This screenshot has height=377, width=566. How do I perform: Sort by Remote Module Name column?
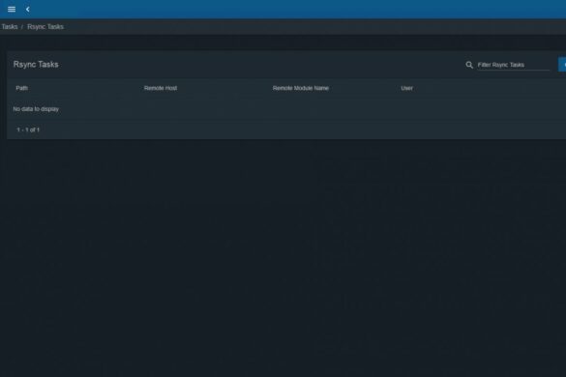[301, 88]
